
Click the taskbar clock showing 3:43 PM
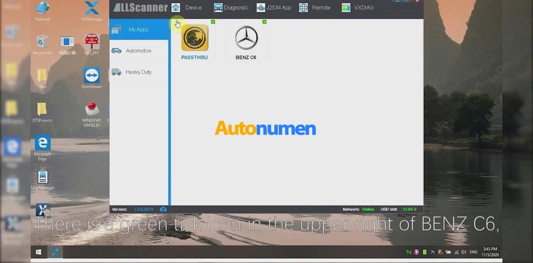click(x=489, y=252)
